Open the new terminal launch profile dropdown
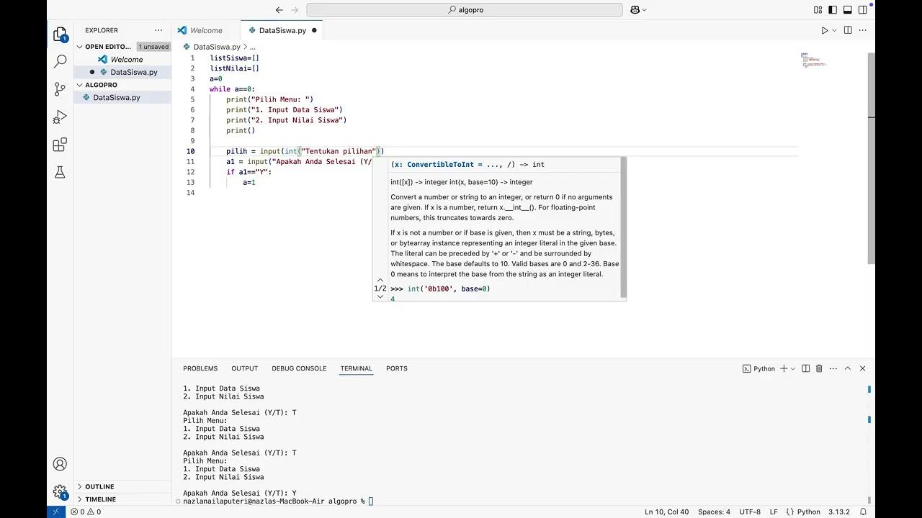The height and width of the screenshot is (518, 922). (793, 368)
